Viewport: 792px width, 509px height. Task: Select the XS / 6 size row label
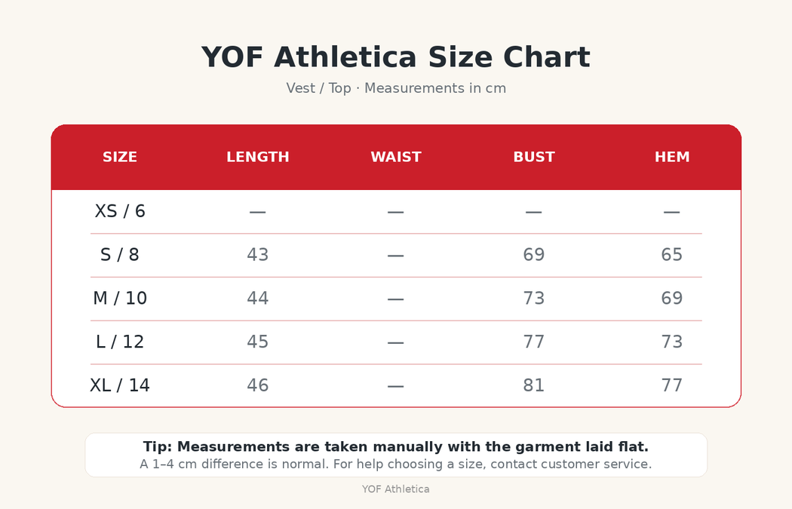point(120,211)
